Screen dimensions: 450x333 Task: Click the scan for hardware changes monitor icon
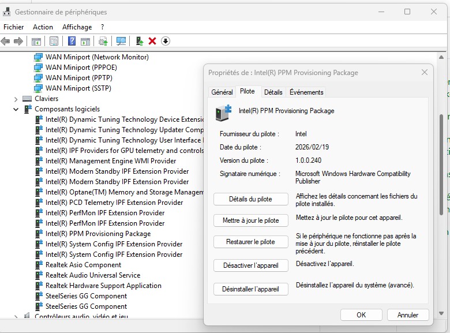click(121, 41)
